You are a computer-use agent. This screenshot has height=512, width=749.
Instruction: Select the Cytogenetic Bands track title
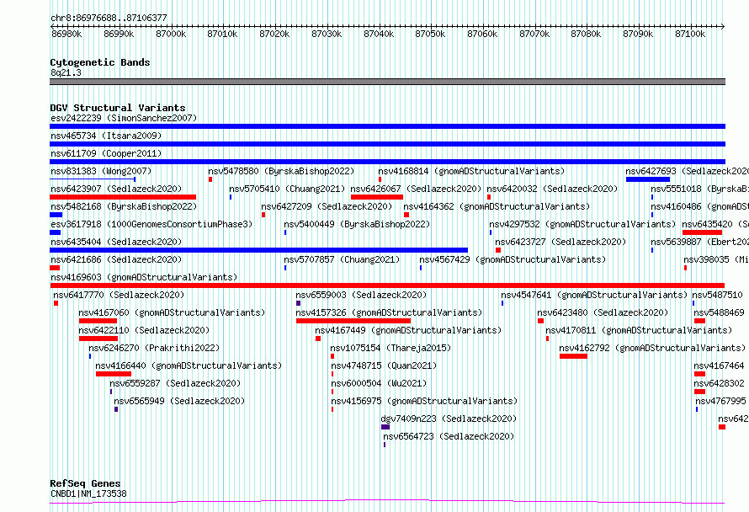(100, 62)
